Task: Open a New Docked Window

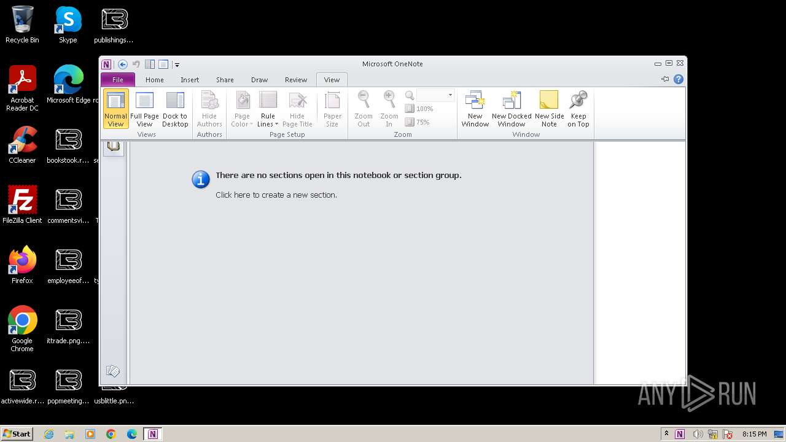Action: pos(512,109)
